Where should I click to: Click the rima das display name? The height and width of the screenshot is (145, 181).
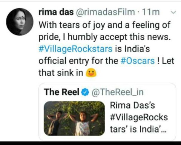pos(56,12)
